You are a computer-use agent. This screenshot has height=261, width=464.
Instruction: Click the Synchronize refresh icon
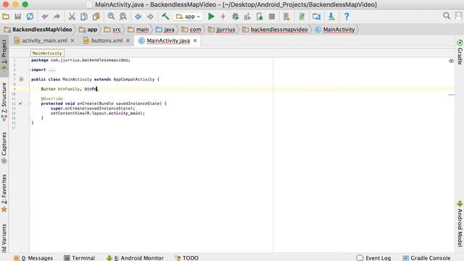point(30,17)
